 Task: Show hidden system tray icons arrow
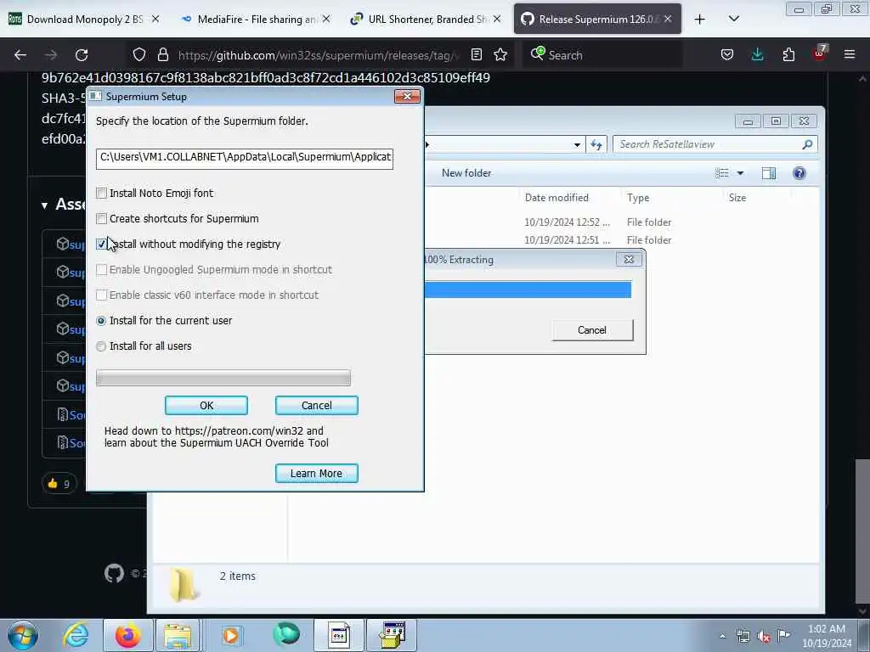pyautogui.click(x=722, y=637)
